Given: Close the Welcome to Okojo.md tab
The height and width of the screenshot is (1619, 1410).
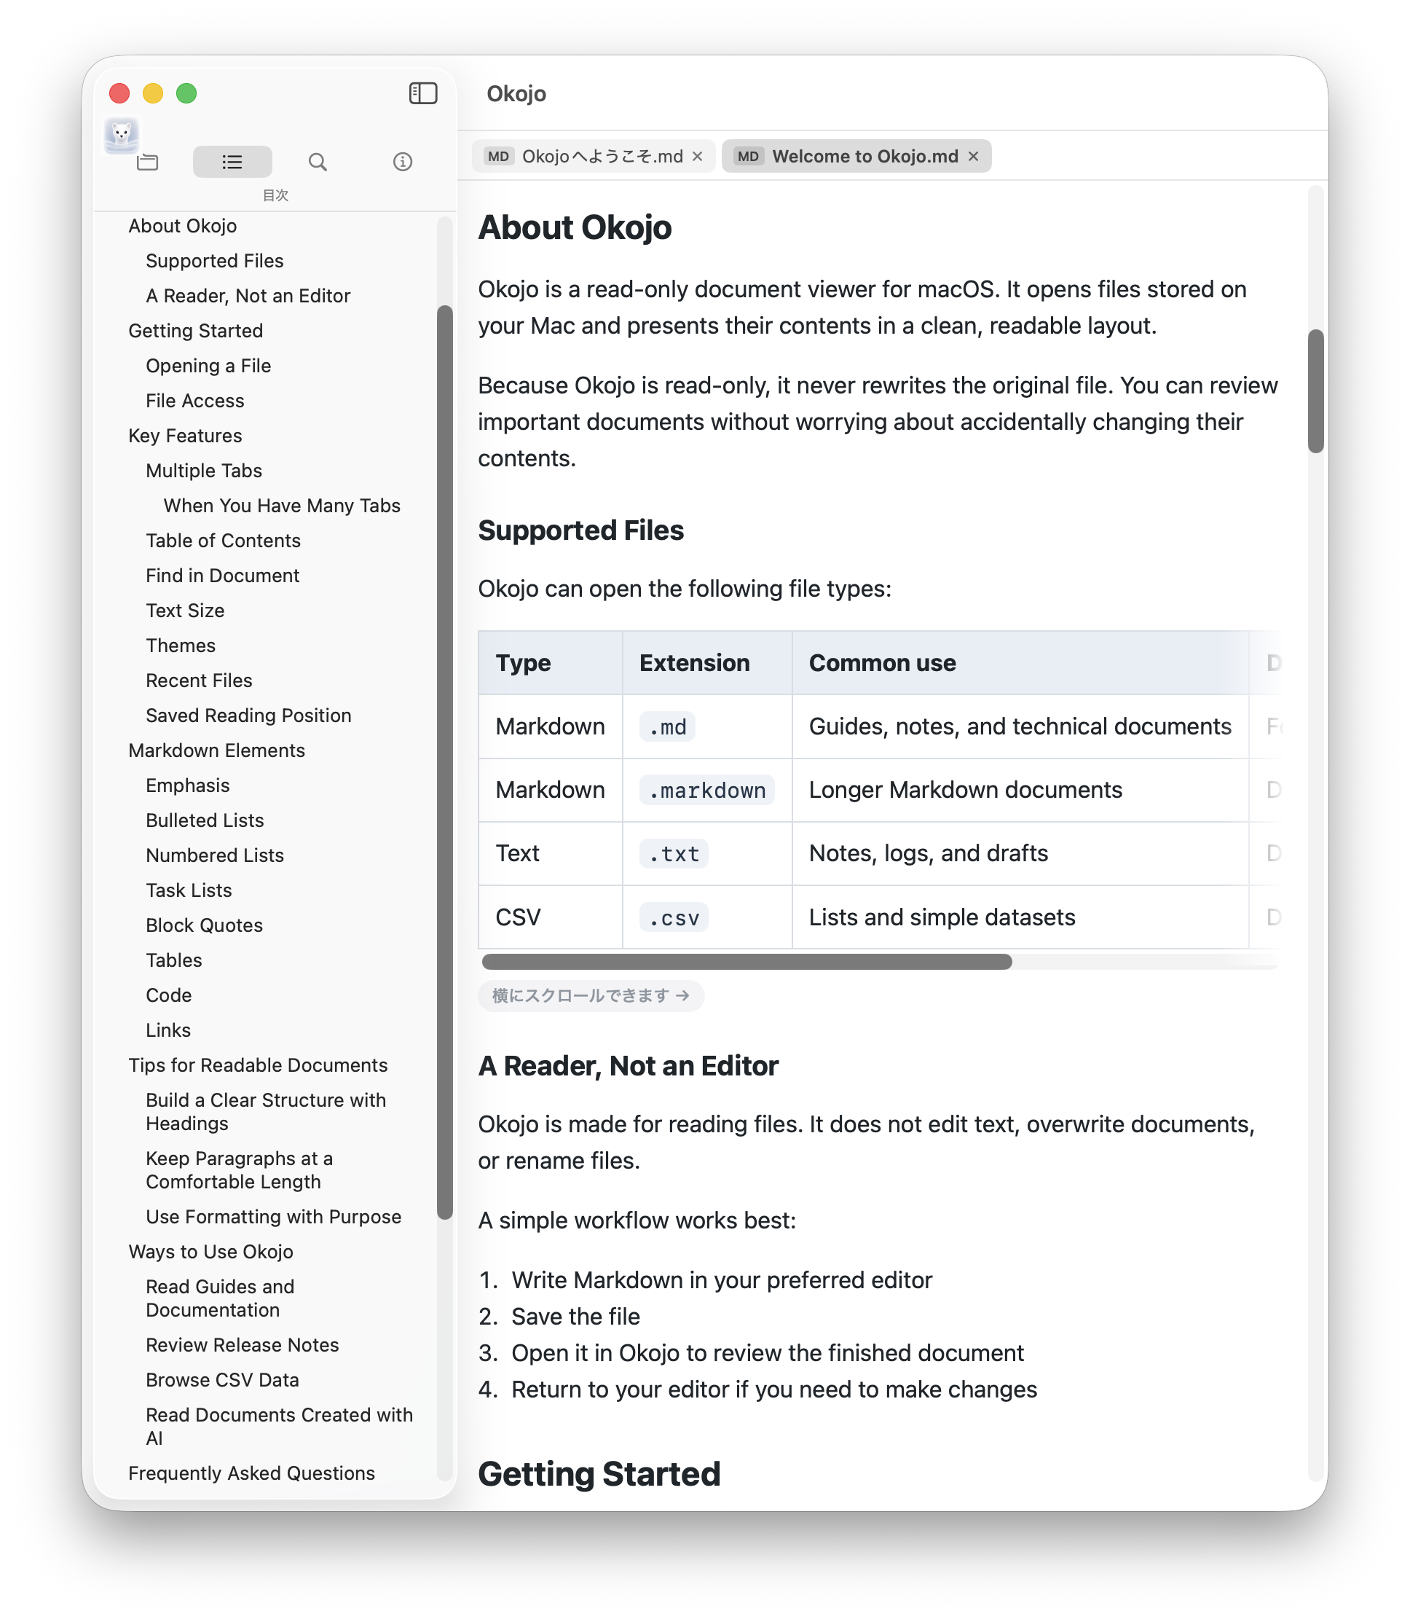Looking at the screenshot, I should point(973,157).
